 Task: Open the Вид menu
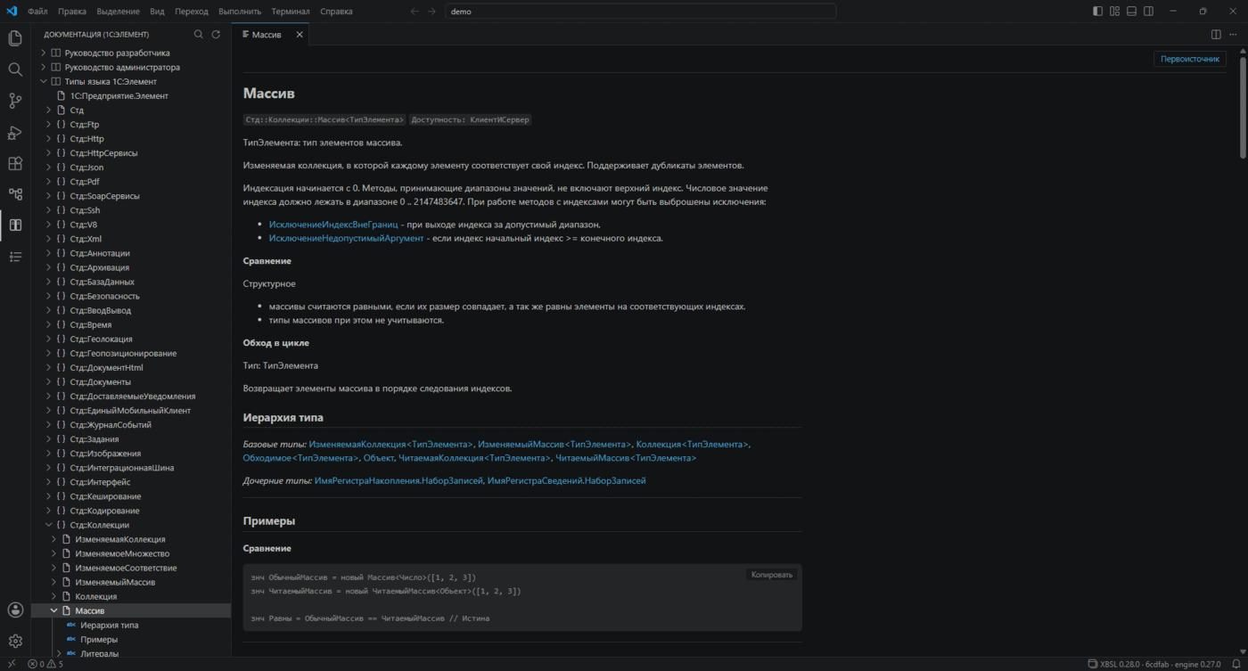click(x=157, y=12)
